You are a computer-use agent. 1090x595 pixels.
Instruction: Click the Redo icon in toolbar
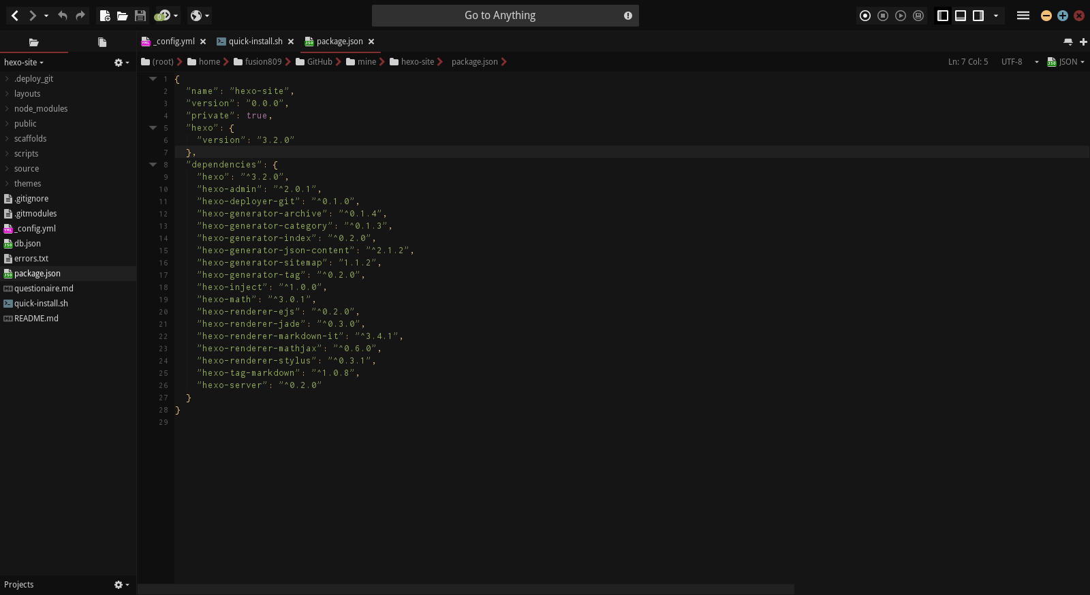tap(80, 15)
